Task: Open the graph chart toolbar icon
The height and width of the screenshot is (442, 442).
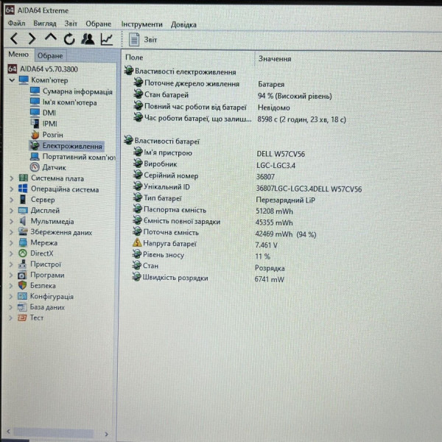Action: (x=107, y=39)
